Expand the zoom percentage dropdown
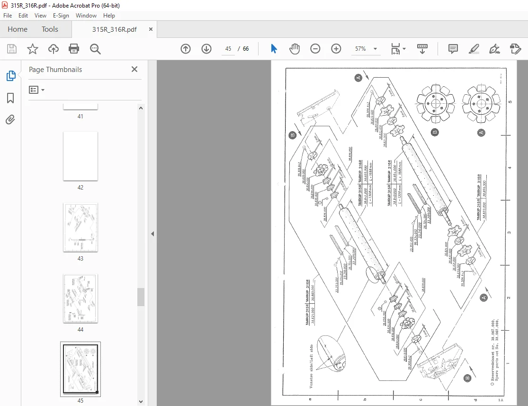The width and height of the screenshot is (528, 406). (x=375, y=49)
